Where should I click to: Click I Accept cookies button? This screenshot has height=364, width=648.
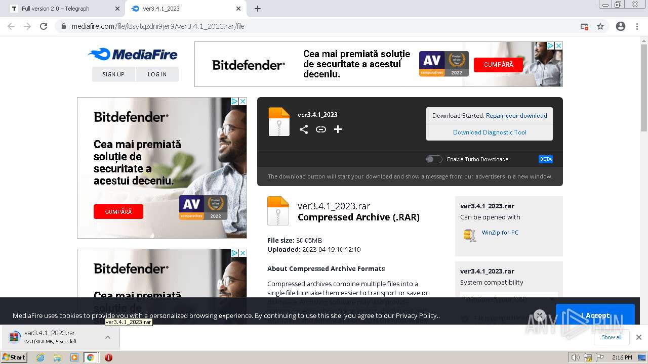pos(595,315)
